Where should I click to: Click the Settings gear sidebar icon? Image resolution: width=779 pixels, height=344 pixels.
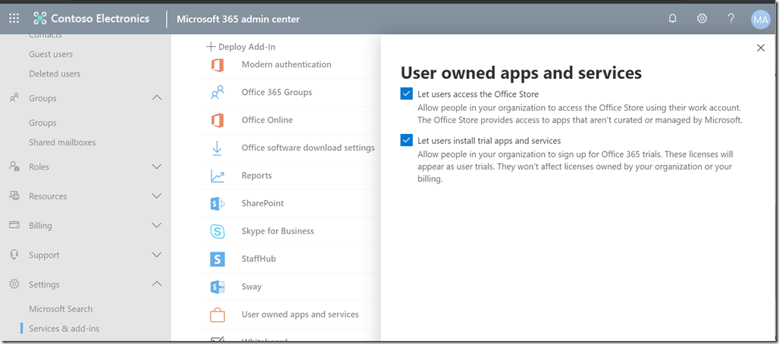[14, 284]
